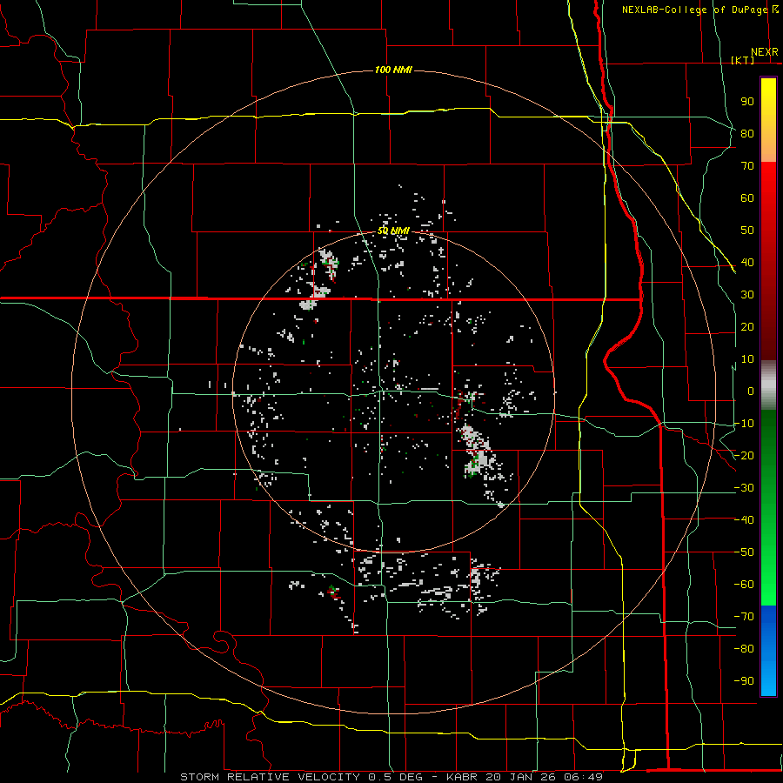
Task: Click the -10 value on the velocity scale
Action: pos(744,424)
